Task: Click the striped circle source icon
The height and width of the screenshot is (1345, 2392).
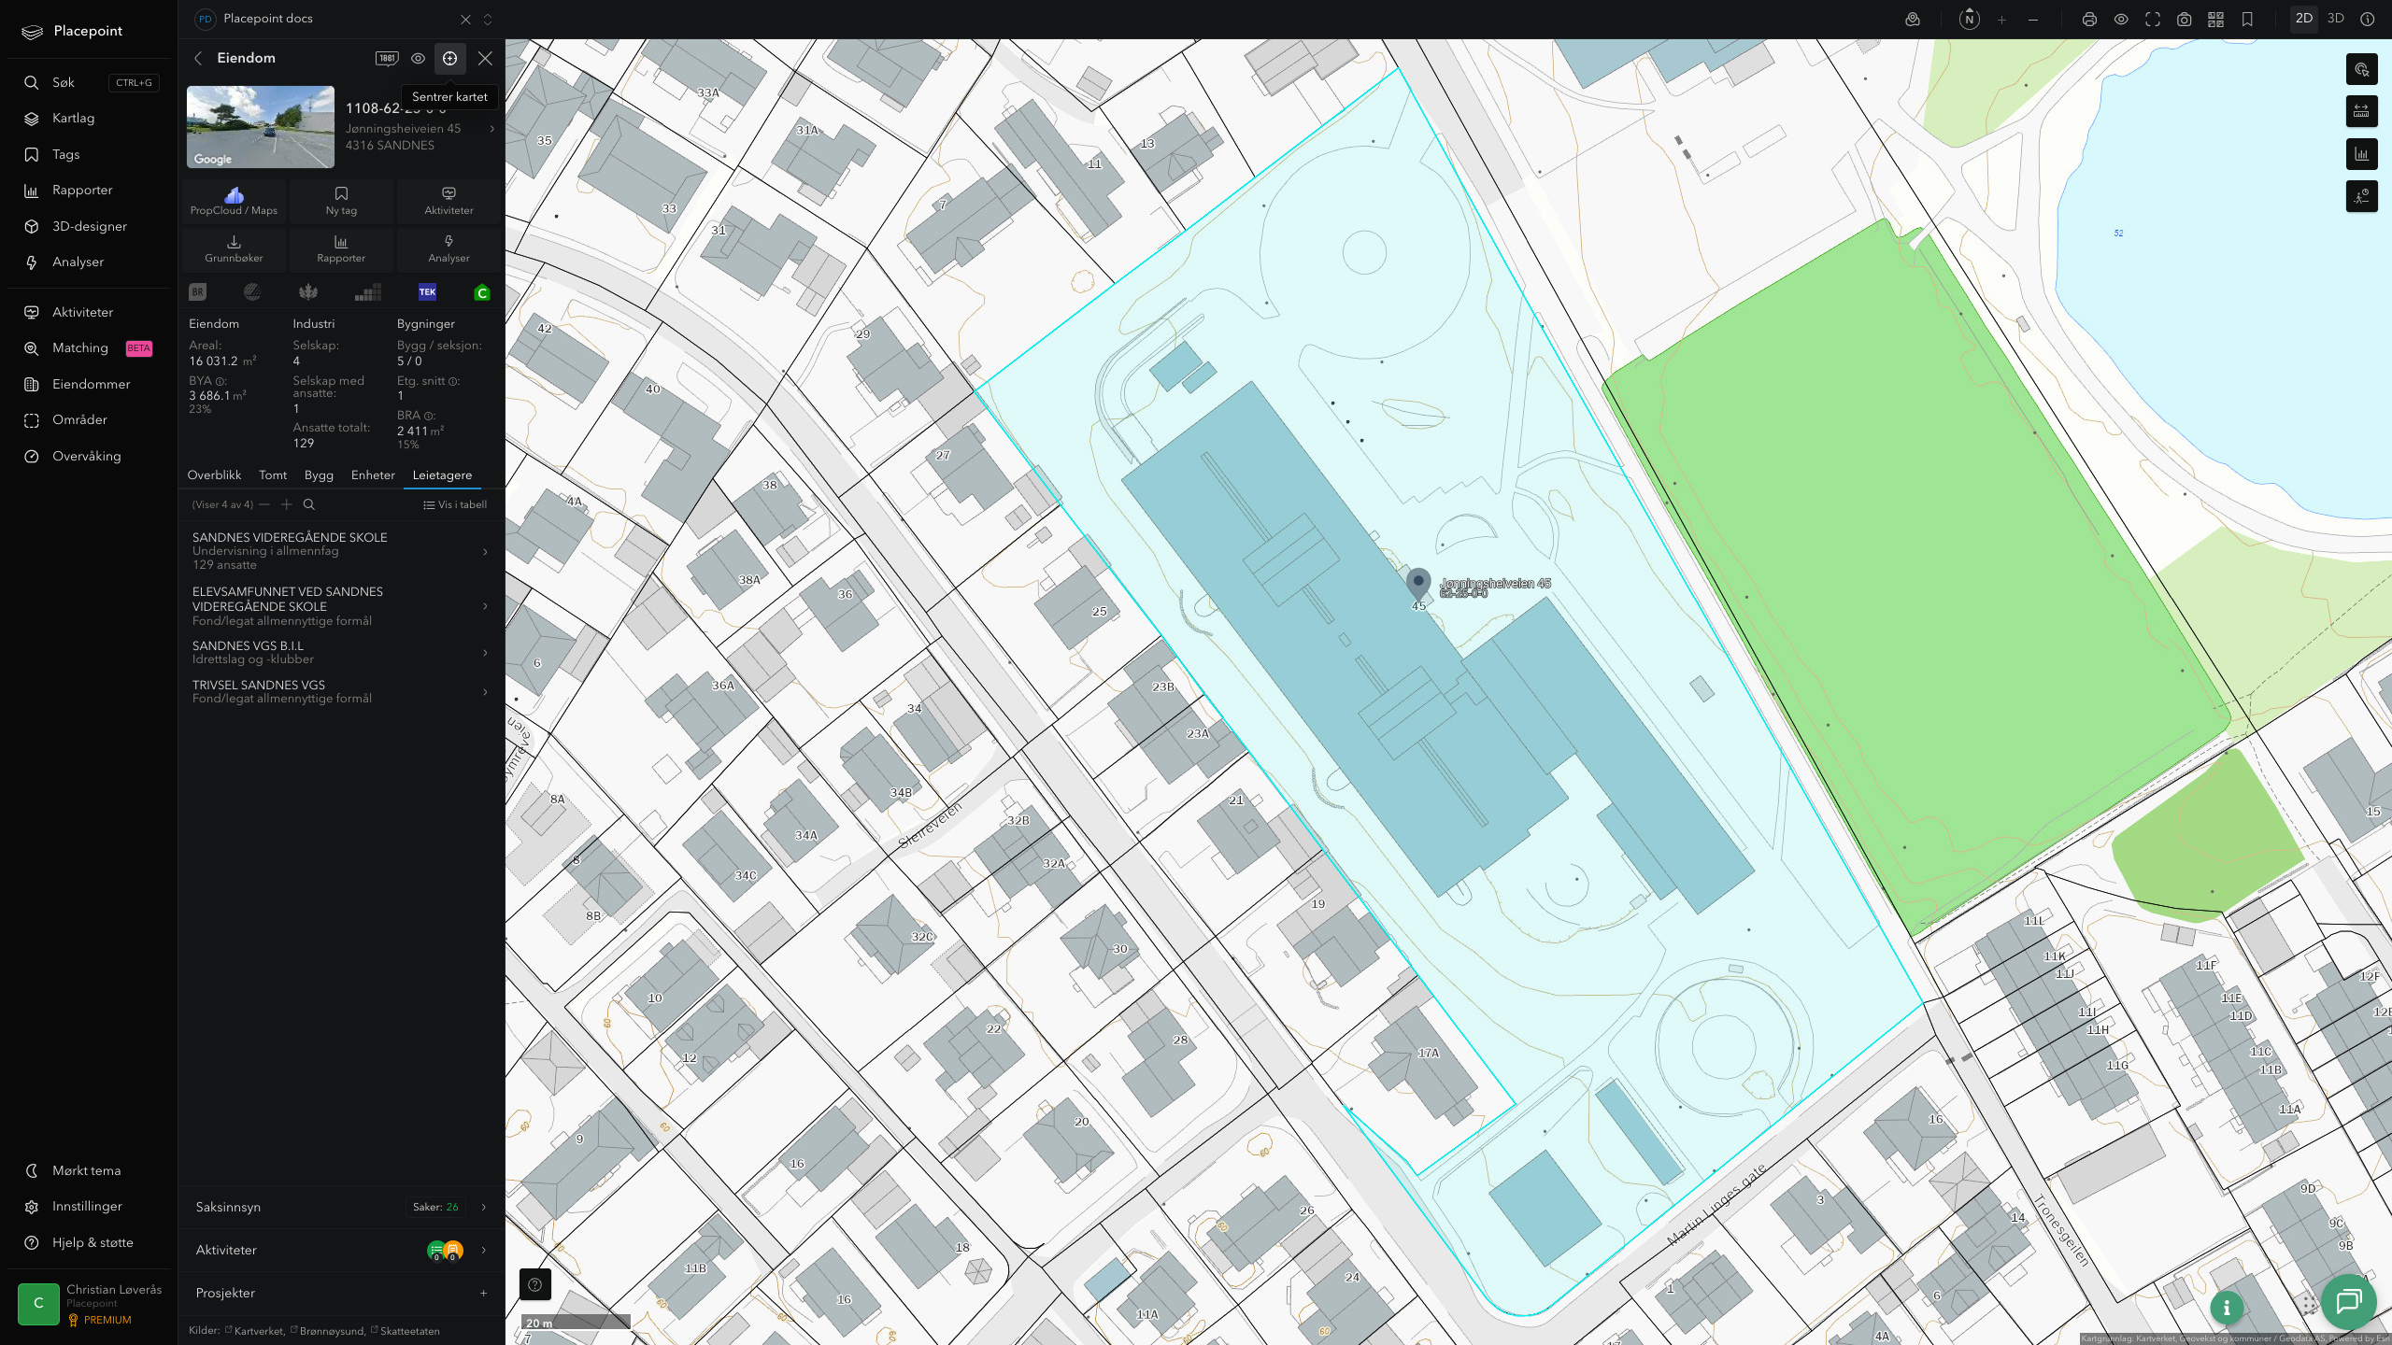Action: [252, 292]
